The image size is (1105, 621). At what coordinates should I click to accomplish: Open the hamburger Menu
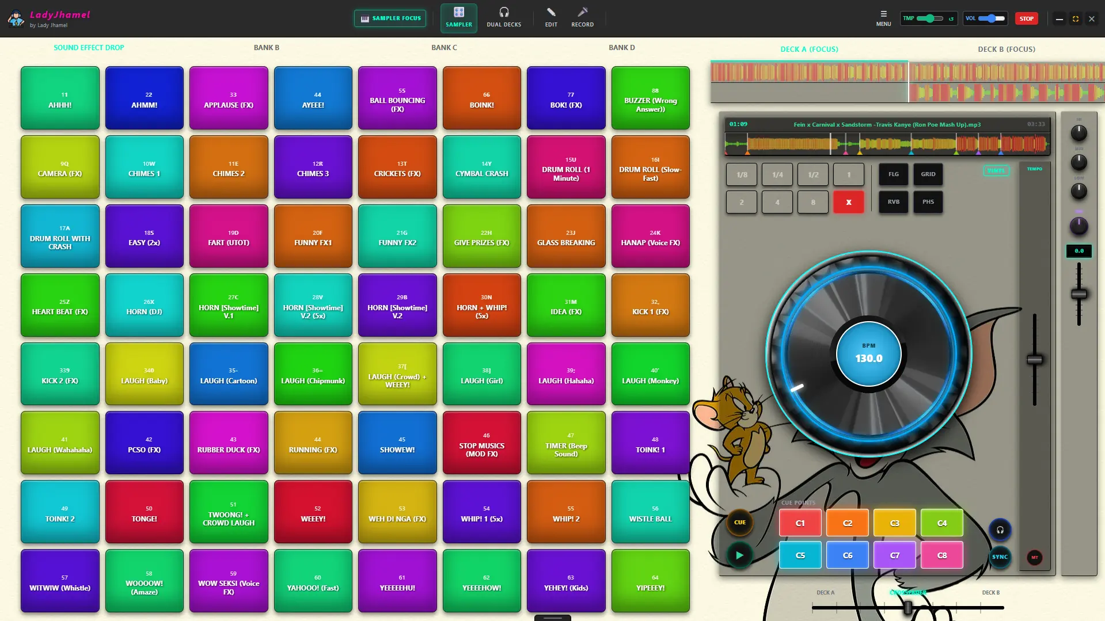coord(883,18)
